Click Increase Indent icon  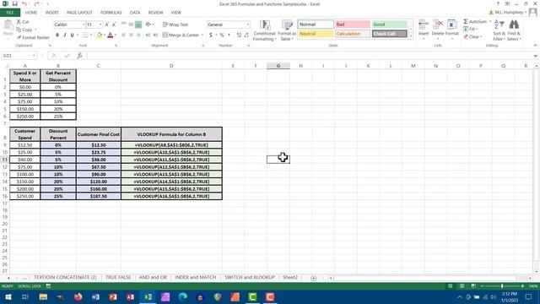tap(155, 35)
